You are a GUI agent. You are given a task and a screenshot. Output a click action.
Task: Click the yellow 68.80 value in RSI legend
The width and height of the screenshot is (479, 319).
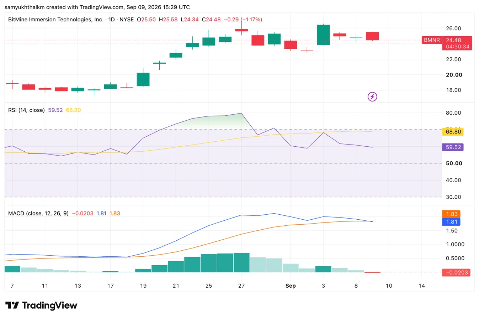tap(73, 110)
